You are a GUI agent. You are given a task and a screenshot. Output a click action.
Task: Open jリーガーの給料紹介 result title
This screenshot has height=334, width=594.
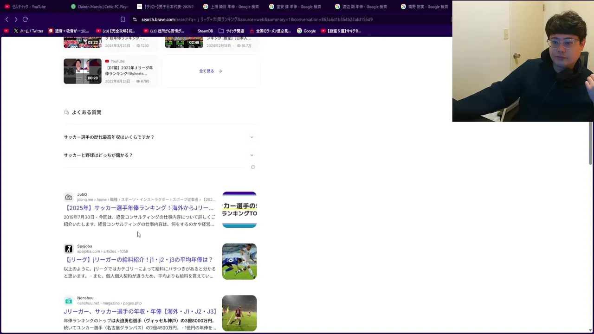coord(138,260)
